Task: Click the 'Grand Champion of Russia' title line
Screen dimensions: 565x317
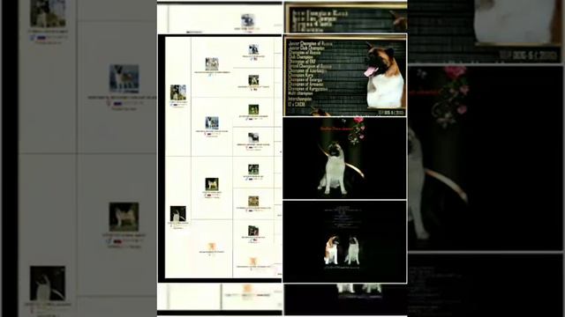Action: click(x=310, y=66)
